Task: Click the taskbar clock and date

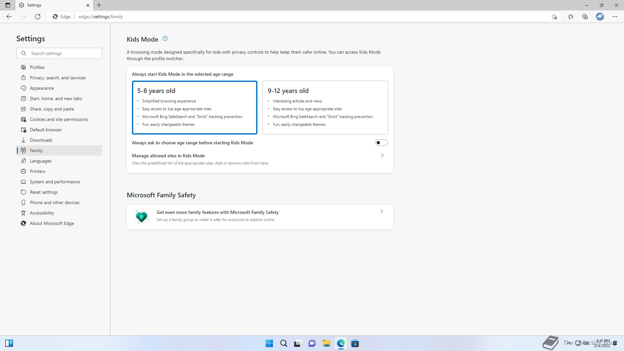Action: 602,343
